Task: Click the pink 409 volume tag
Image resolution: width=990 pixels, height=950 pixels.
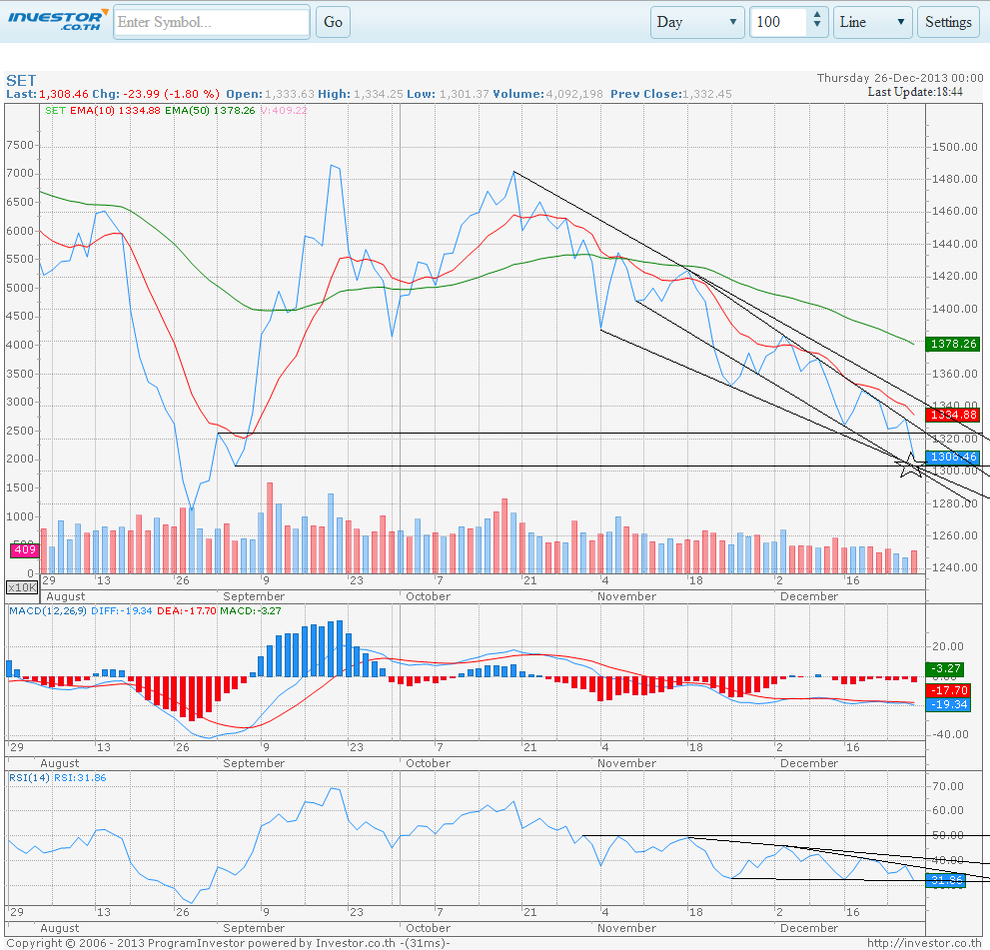Action: point(24,549)
